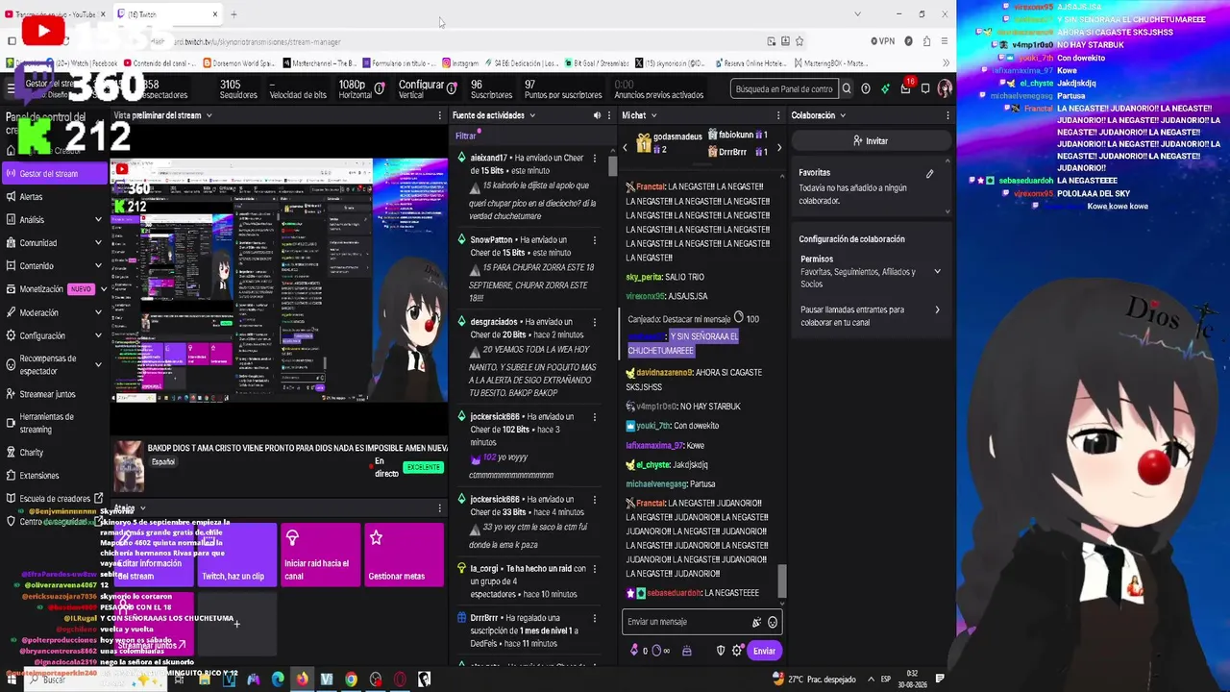The image size is (1230, 692).
Task: Bookmark the page with the star icon
Action: click(x=799, y=41)
